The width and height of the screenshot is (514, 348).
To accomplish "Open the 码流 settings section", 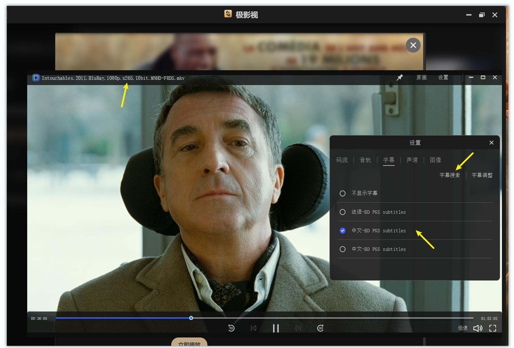I will [x=342, y=160].
